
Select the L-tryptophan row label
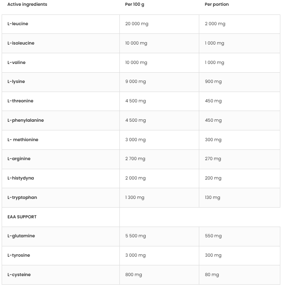pos(22,198)
